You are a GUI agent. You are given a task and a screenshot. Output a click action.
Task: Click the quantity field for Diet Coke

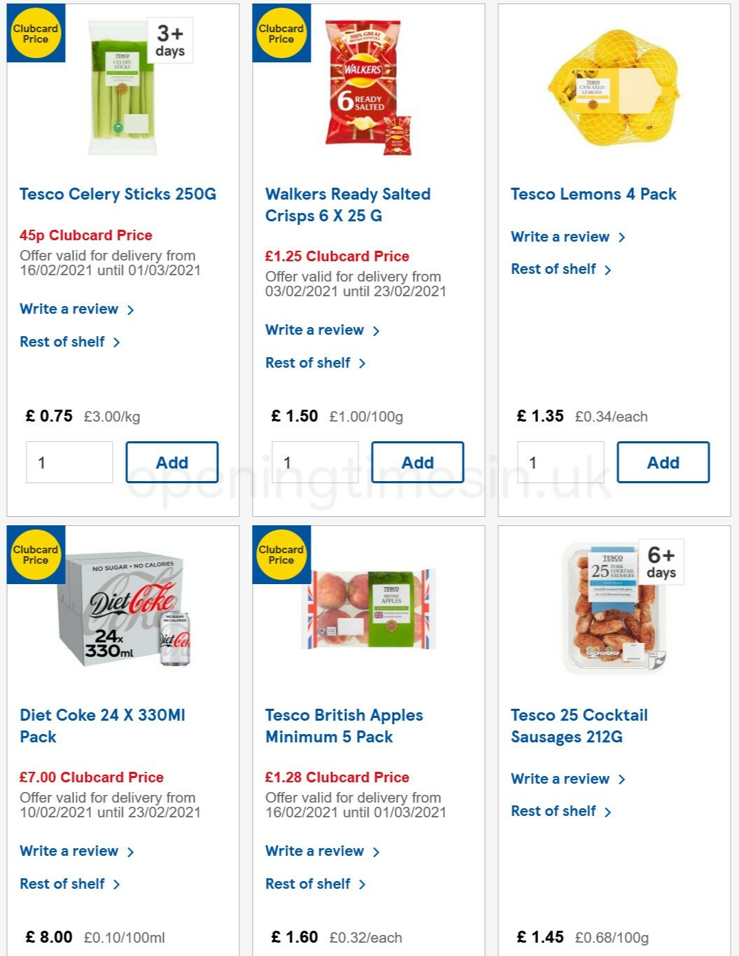coord(69,952)
